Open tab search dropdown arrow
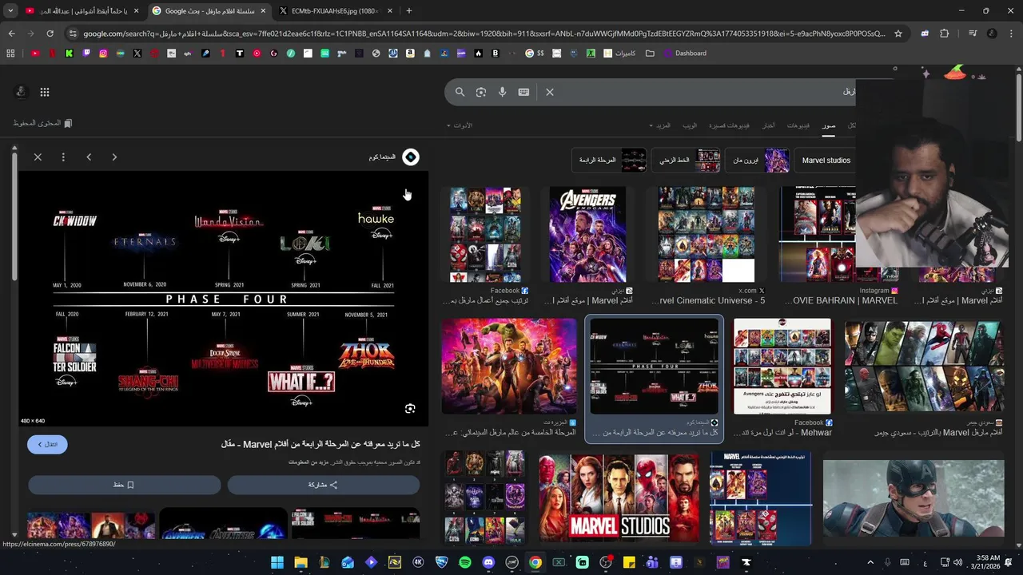The height and width of the screenshot is (575, 1023). click(x=10, y=11)
